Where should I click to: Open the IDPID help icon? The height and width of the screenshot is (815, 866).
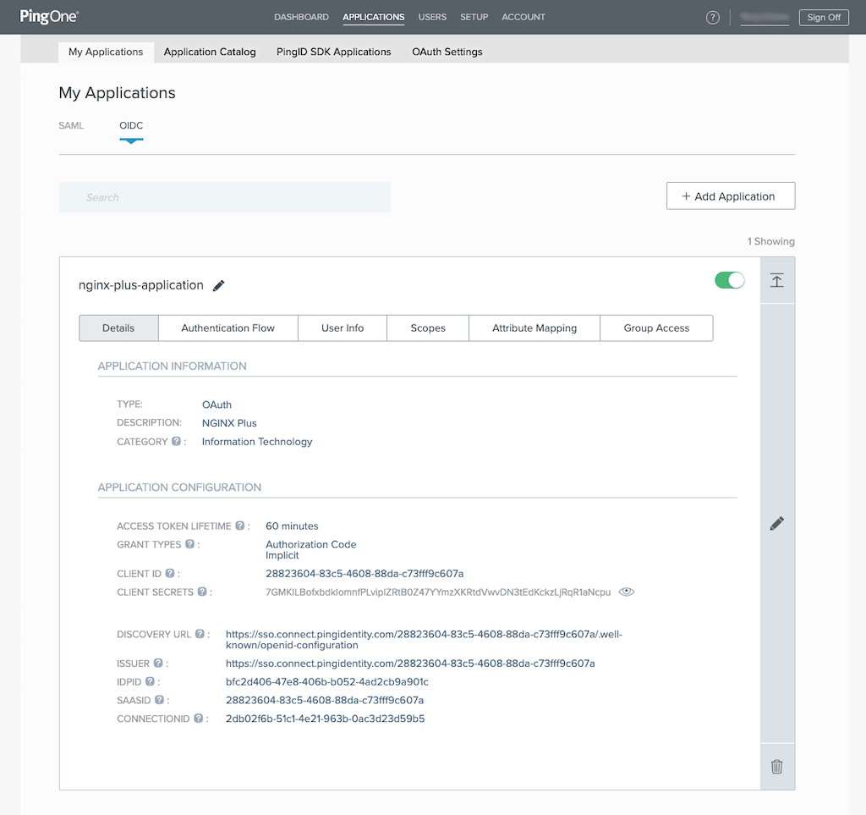150,681
